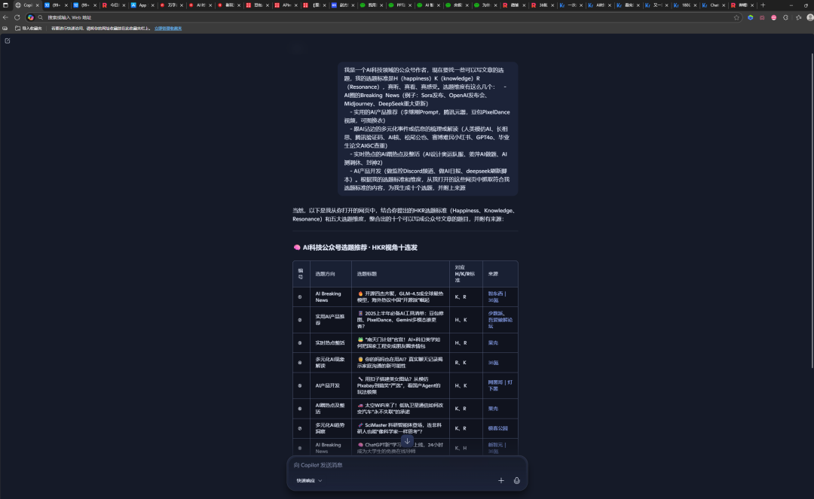Screen dimensions: 814x499
Task: Open the favorites list star icon in toolbar
Action: click(798, 17)
